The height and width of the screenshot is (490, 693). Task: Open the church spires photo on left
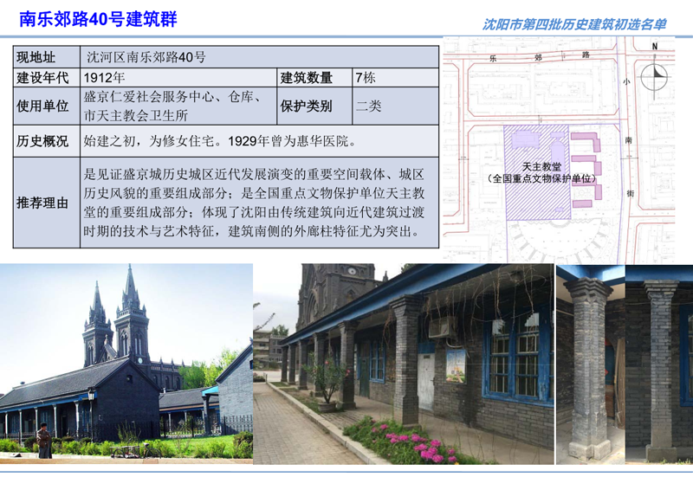[x=126, y=362]
